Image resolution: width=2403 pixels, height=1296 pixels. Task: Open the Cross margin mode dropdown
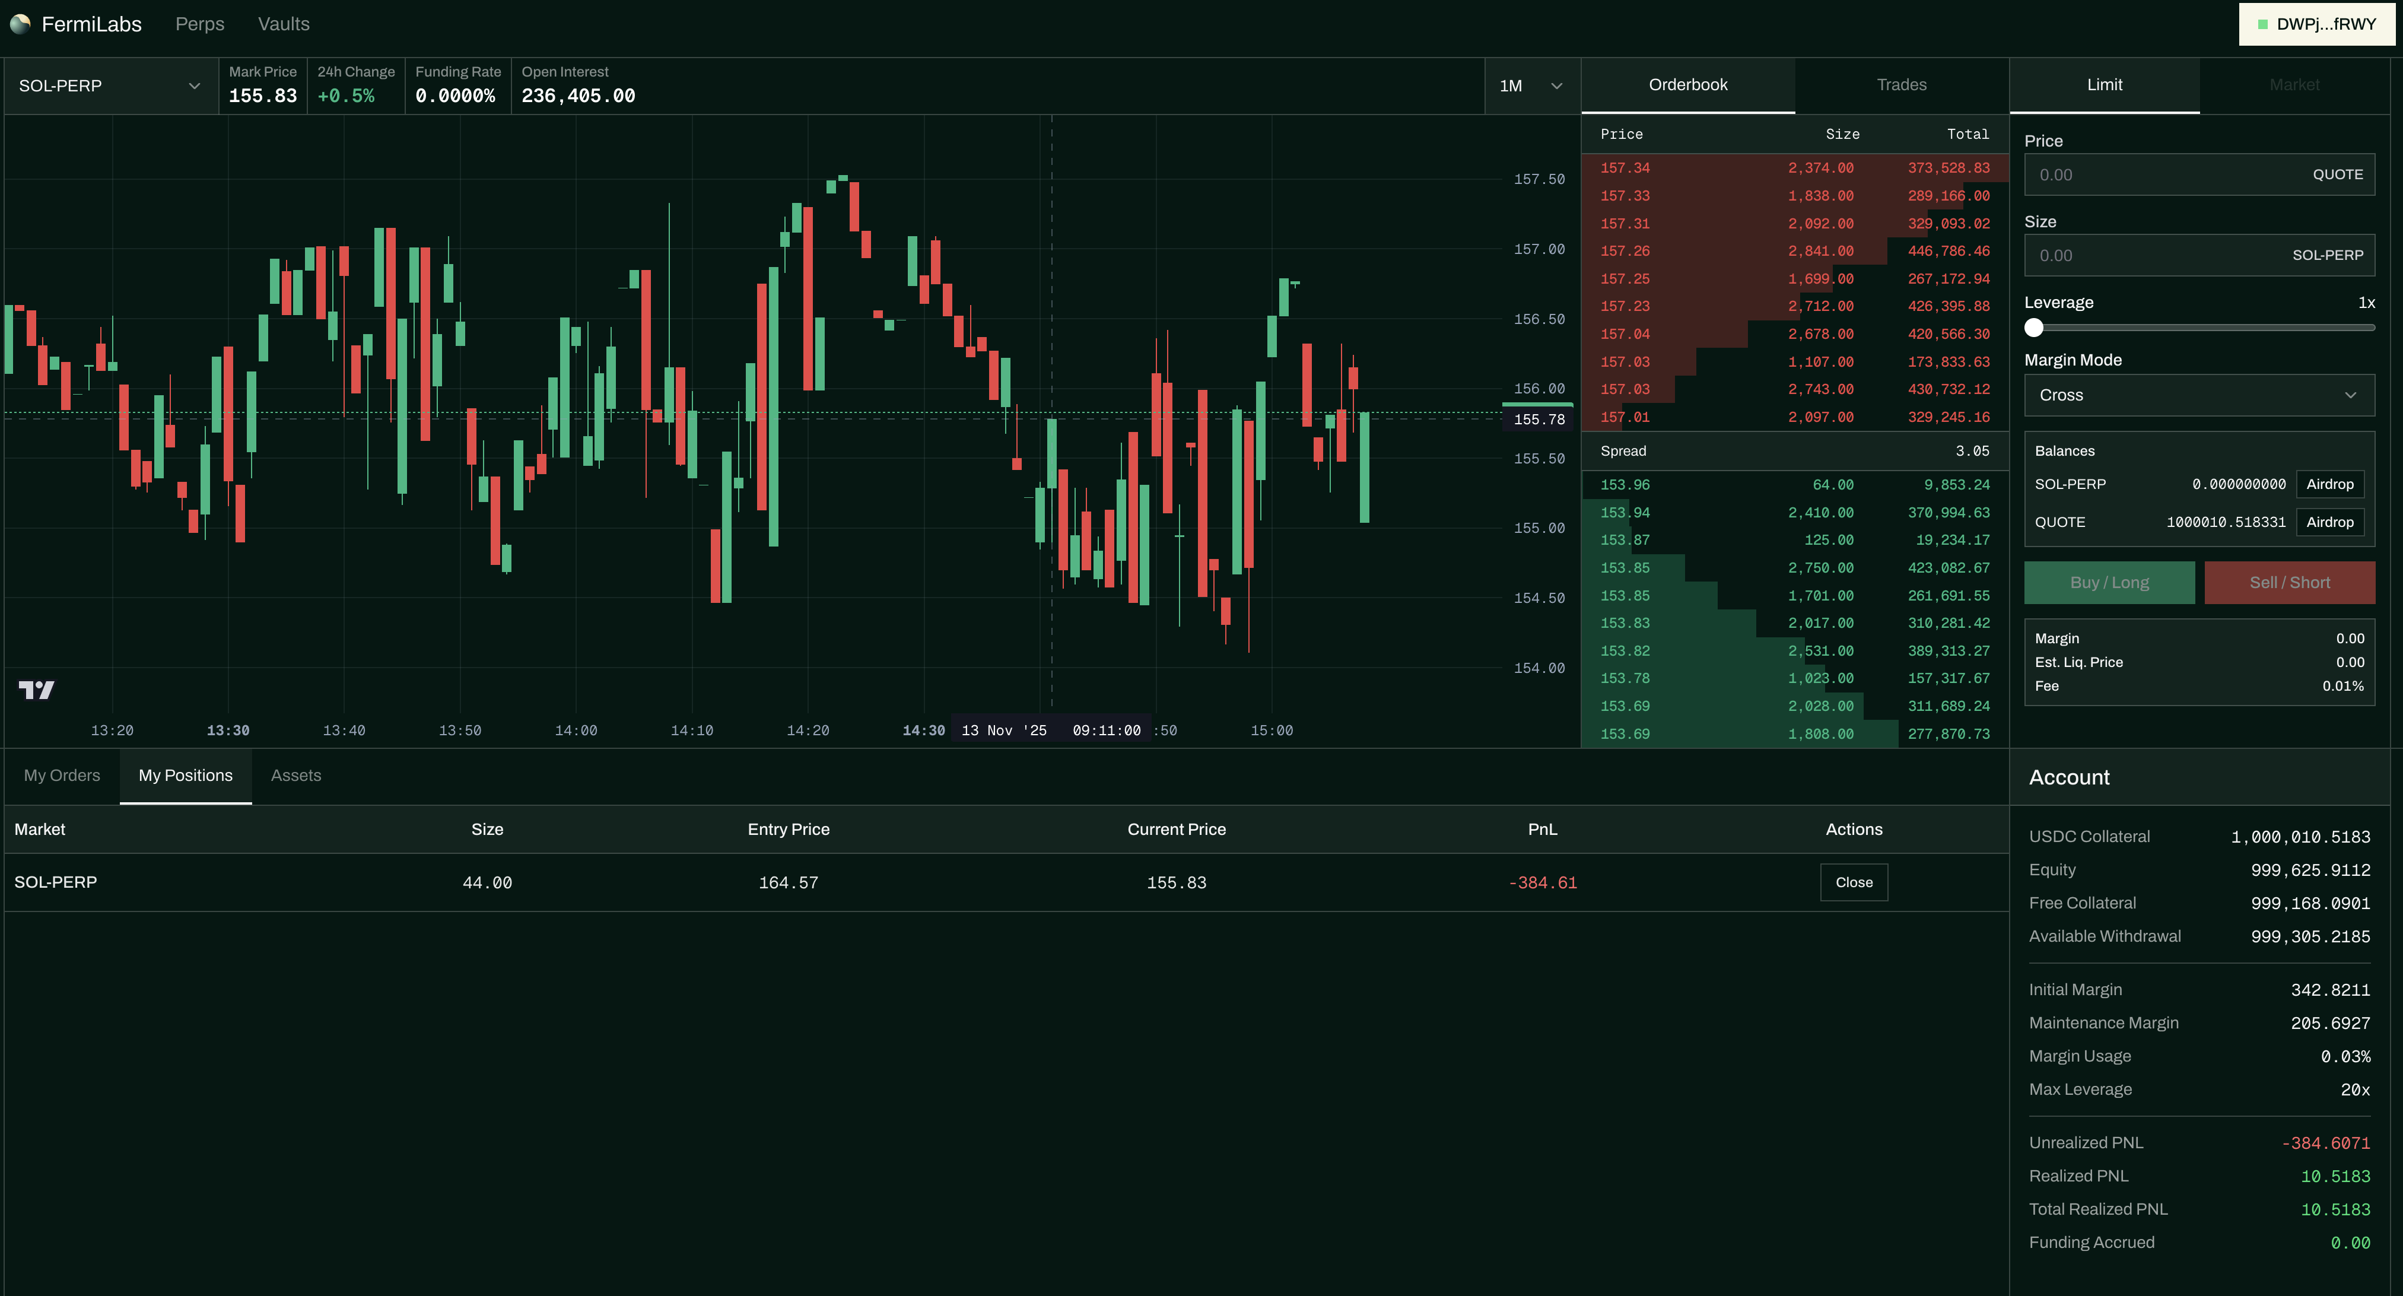pos(2199,396)
